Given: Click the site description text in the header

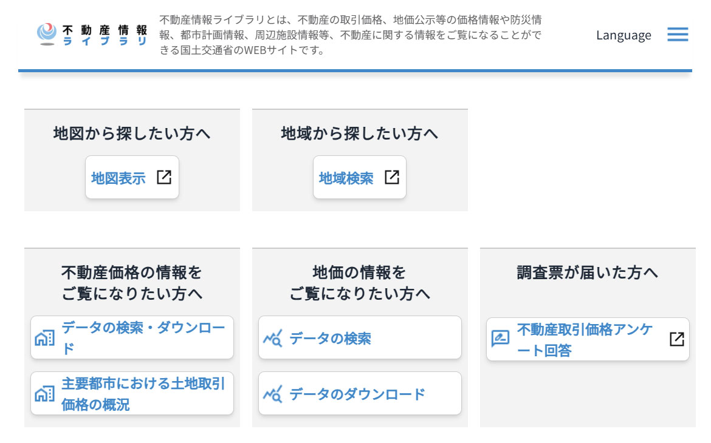Looking at the screenshot, I should (x=351, y=35).
